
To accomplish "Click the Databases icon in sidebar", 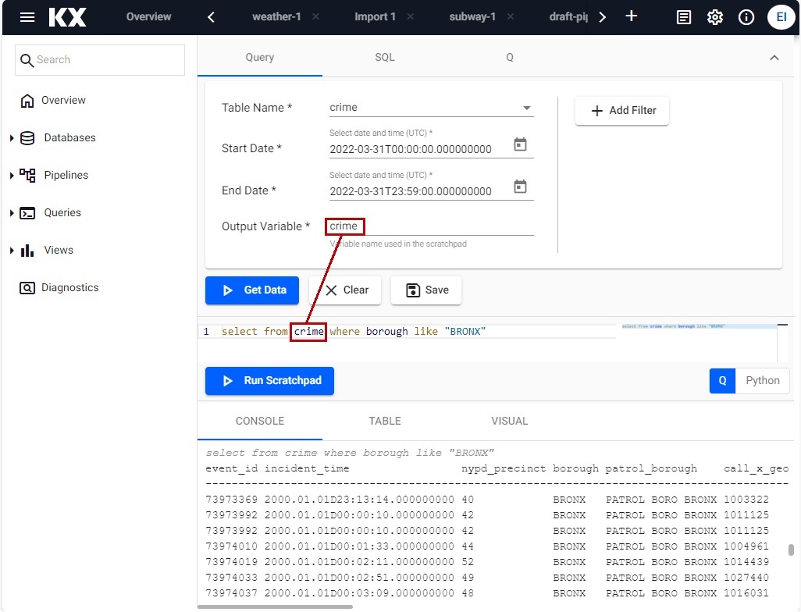I will coord(27,138).
